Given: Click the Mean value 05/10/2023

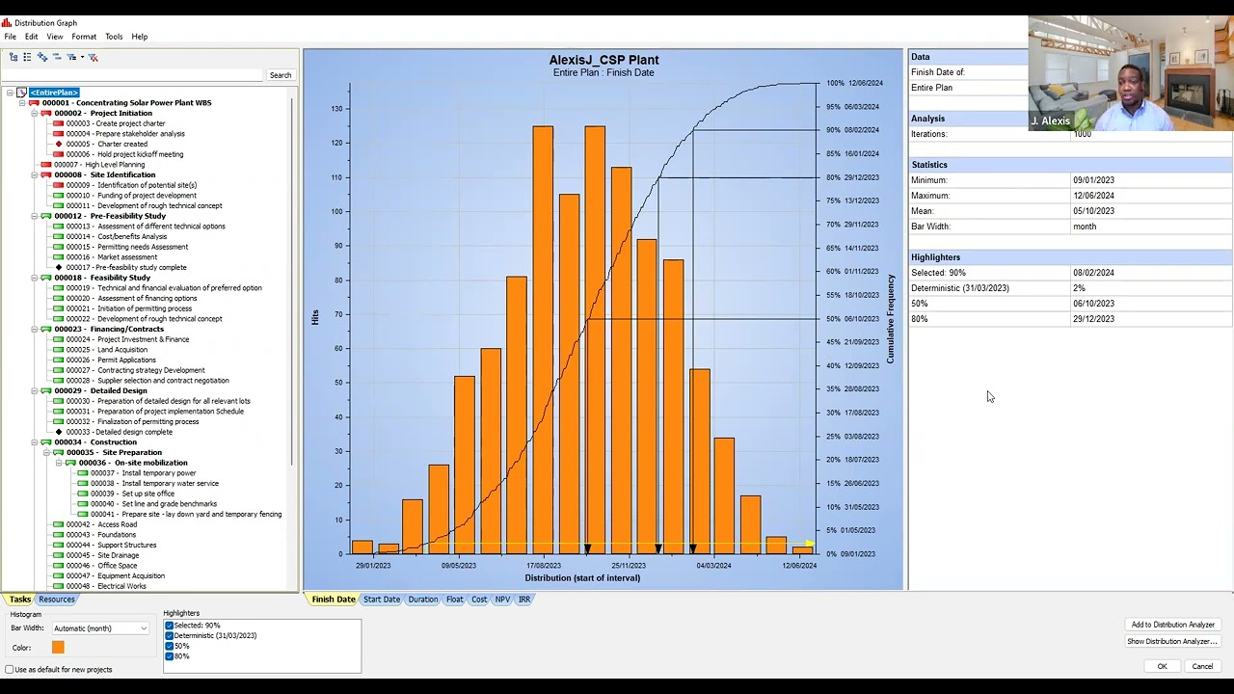Looking at the screenshot, I should pyautogui.click(x=1093, y=211).
